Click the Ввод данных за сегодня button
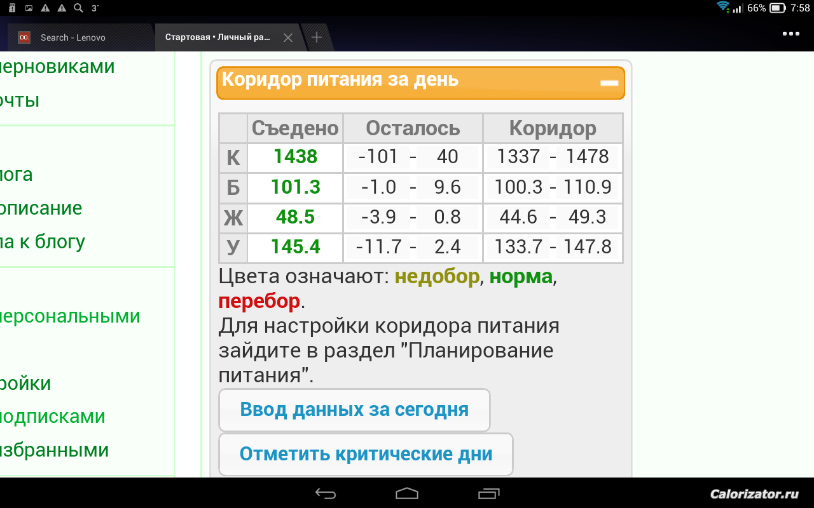This screenshot has height=508, width=814. point(354,410)
